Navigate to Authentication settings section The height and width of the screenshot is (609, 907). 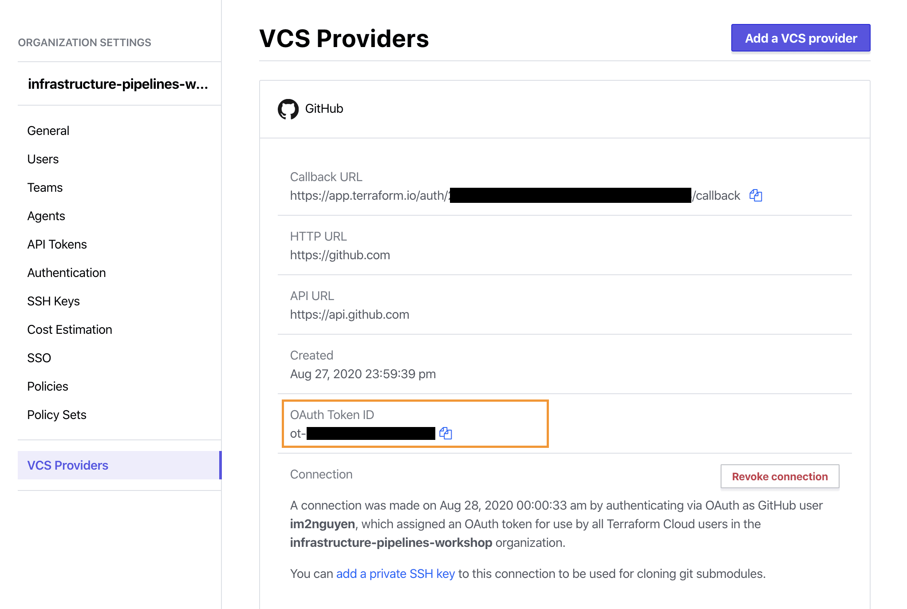point(65,273)
